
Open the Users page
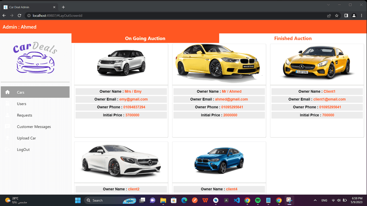pos(35,103)
